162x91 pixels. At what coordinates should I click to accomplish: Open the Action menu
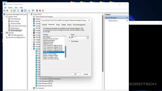click(10, 8)
